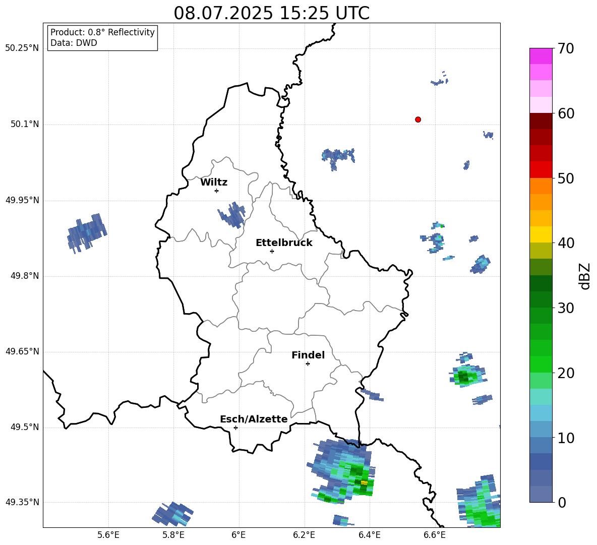Click the Wiltz city label

[x=214, y=183]
